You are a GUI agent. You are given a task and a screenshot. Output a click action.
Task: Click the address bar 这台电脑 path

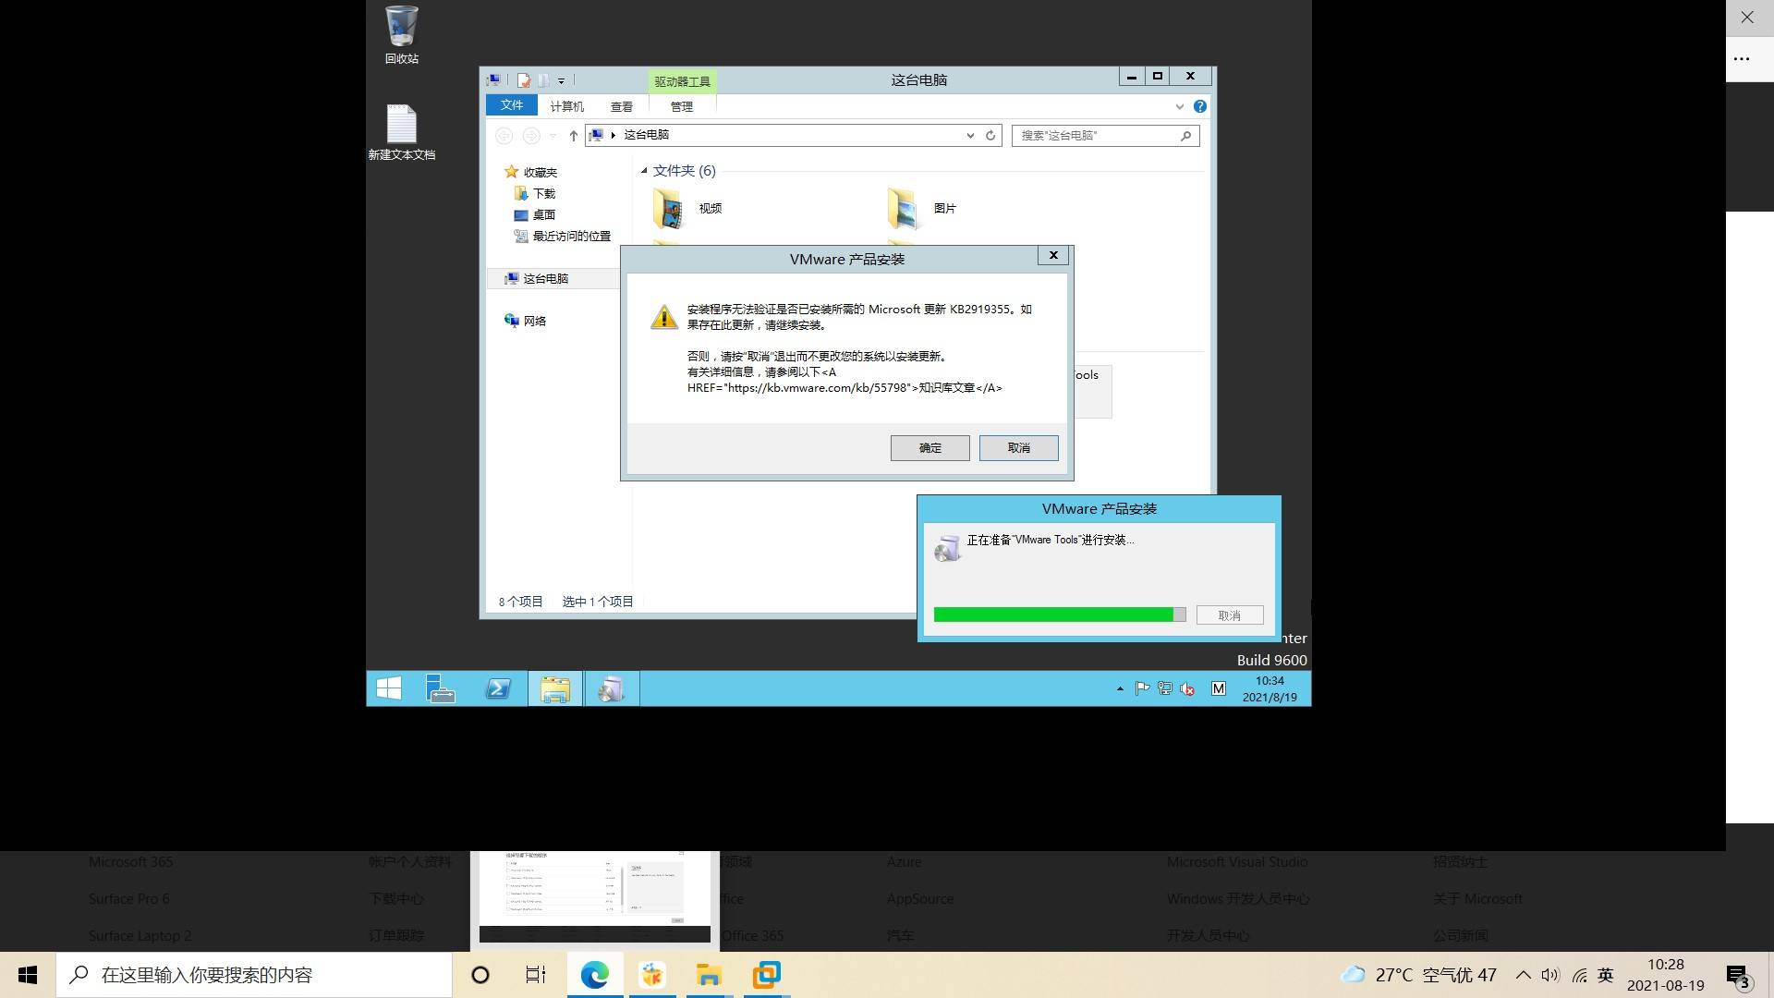click(x=646, y=135)
